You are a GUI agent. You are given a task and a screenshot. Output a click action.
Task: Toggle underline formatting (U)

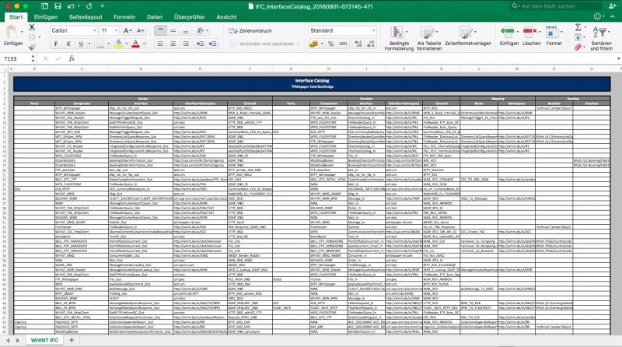(x=81, y=44)
